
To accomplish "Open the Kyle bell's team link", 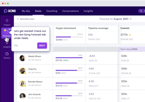I will 27,19.
